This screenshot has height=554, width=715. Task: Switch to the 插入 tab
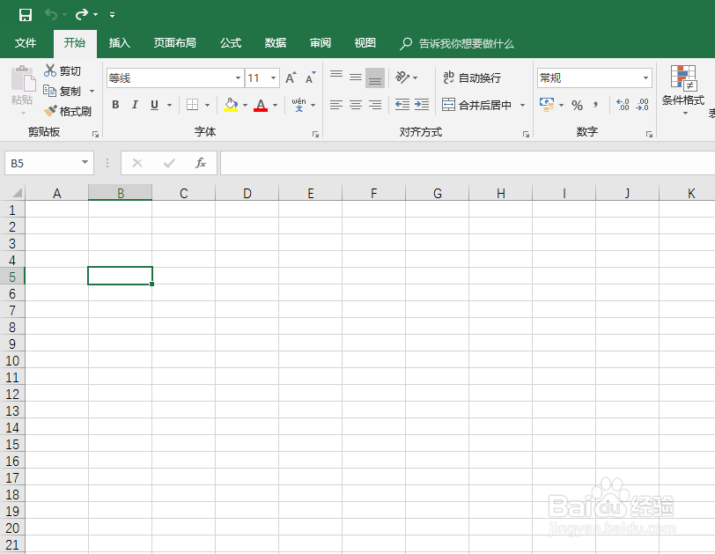[120, 43]
